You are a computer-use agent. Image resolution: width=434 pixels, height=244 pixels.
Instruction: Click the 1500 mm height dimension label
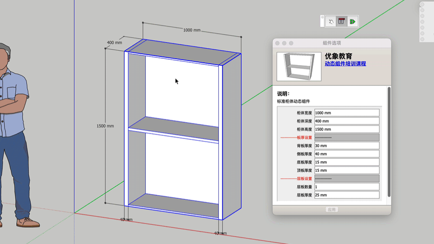click(105, 126)
